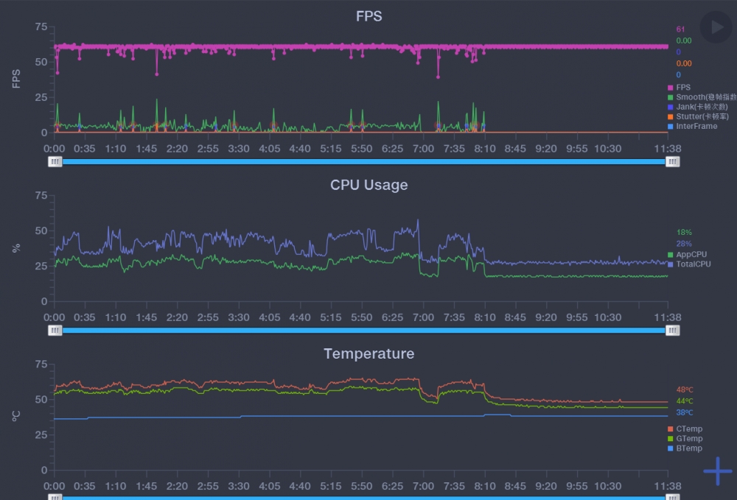The height and width of the screenshot is (500, 737).
Task: Click the left handle of the CPU Usage range slider
Action: pyautogui.click(x=55, y=331)
